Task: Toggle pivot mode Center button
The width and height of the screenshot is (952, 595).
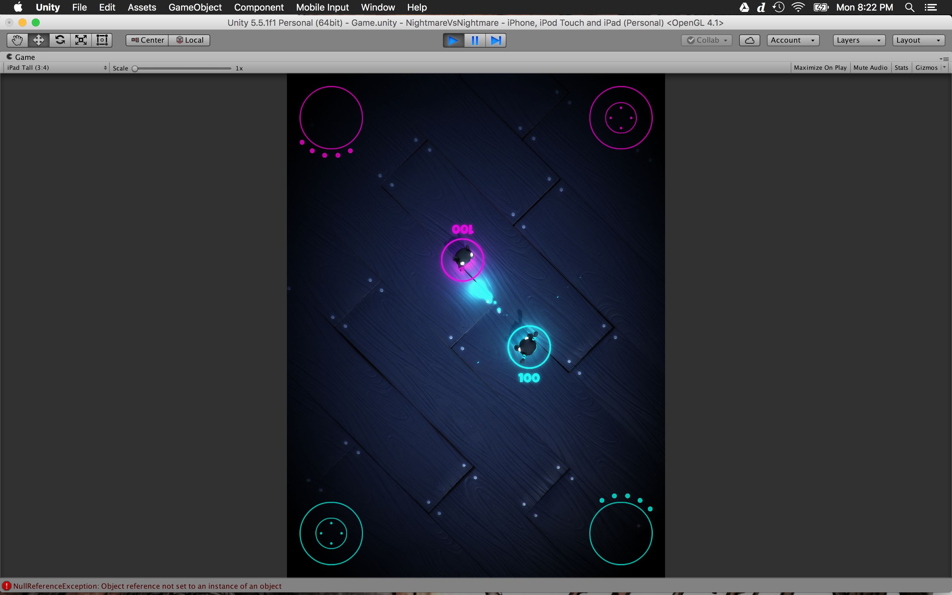Action: point(147,40)
